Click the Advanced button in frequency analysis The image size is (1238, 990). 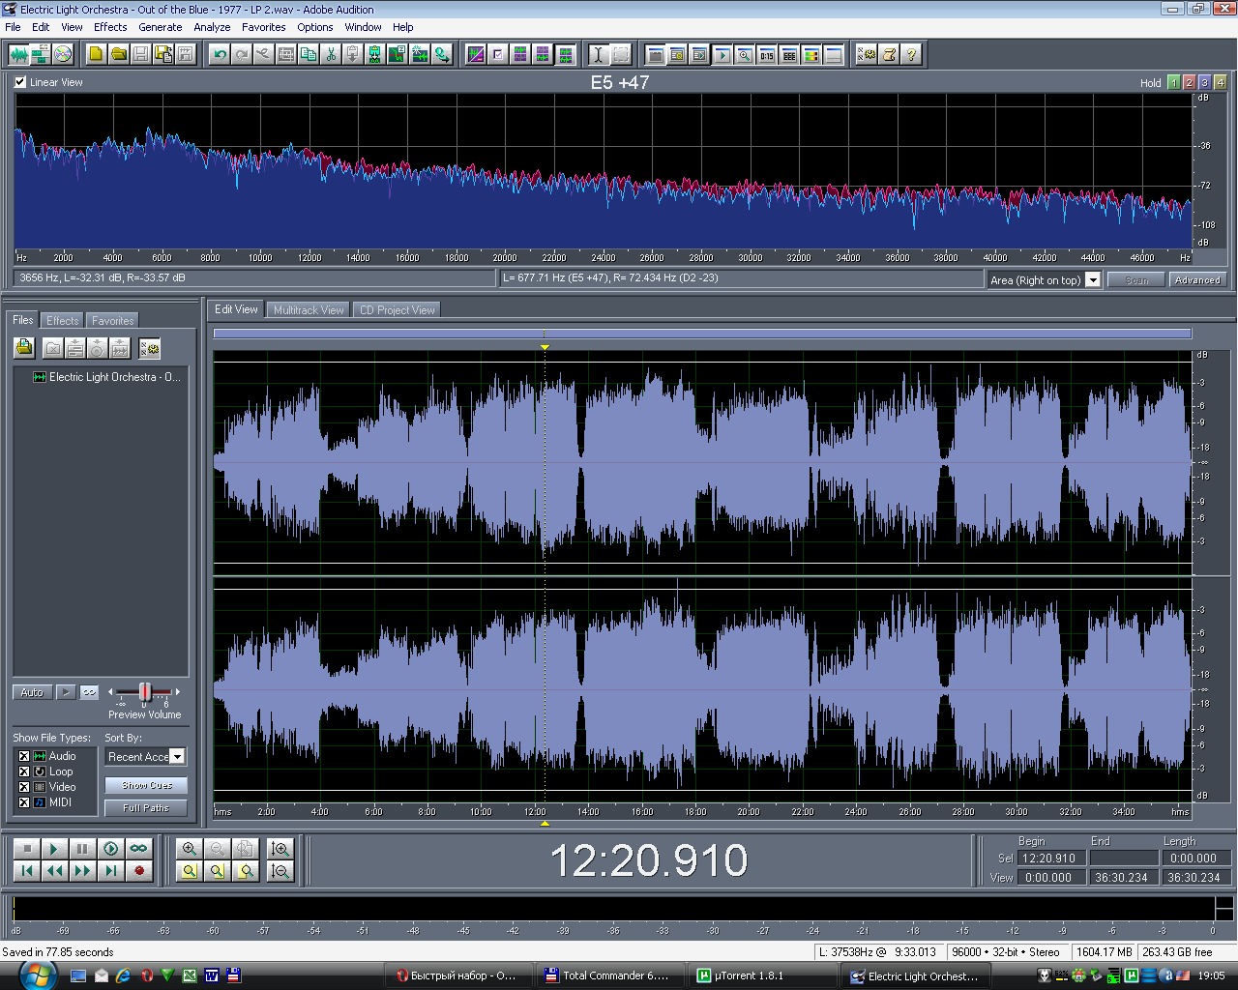pyautogui.click(x=1197, y=279)
